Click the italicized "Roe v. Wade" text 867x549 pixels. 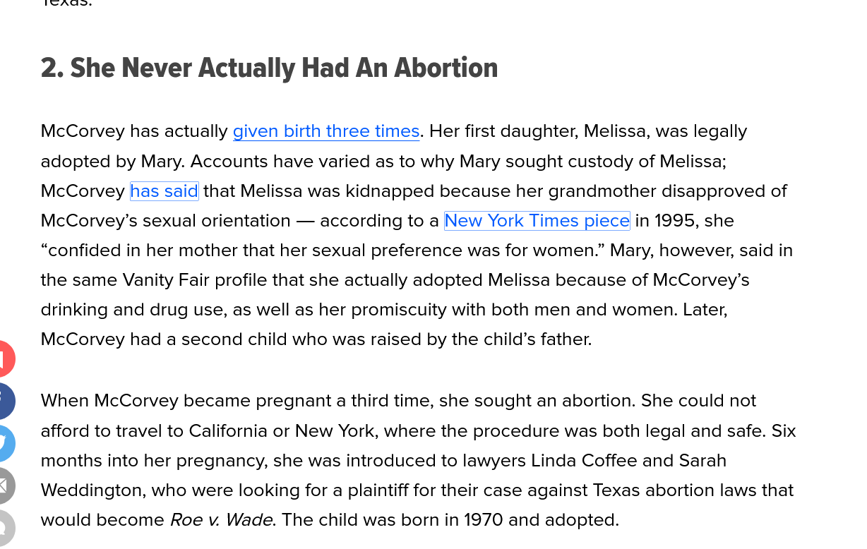pyautogui.click(x=221, y=520)
